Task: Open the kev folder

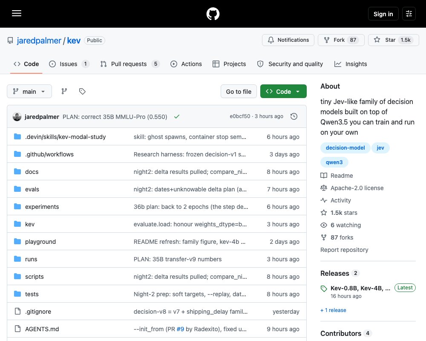Action: (x=30, y=224)
